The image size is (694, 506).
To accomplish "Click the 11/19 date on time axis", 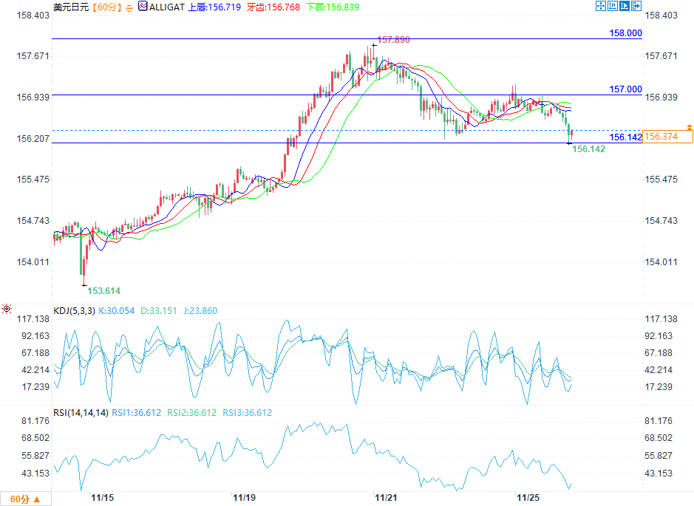I will pyautogui.click(x=245, y=498).
